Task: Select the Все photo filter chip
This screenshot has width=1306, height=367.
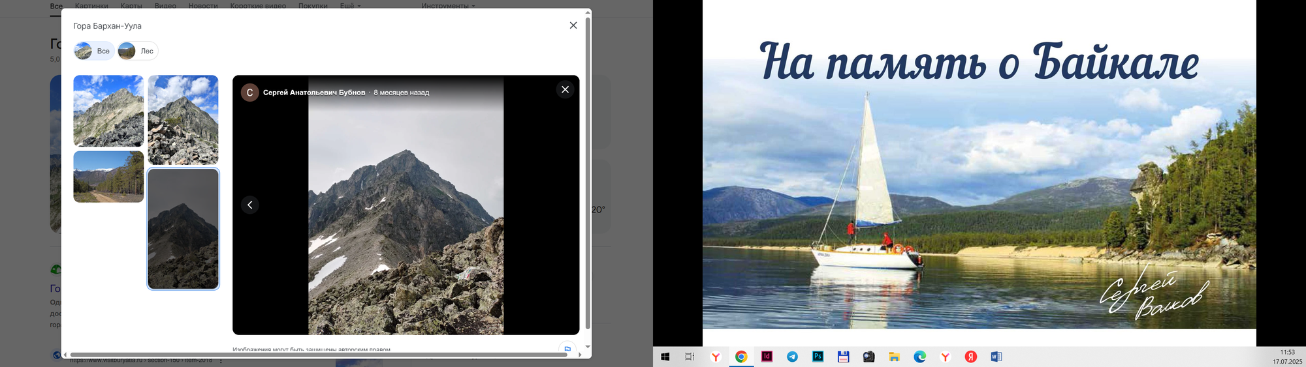Action: [x=94, y=51]
